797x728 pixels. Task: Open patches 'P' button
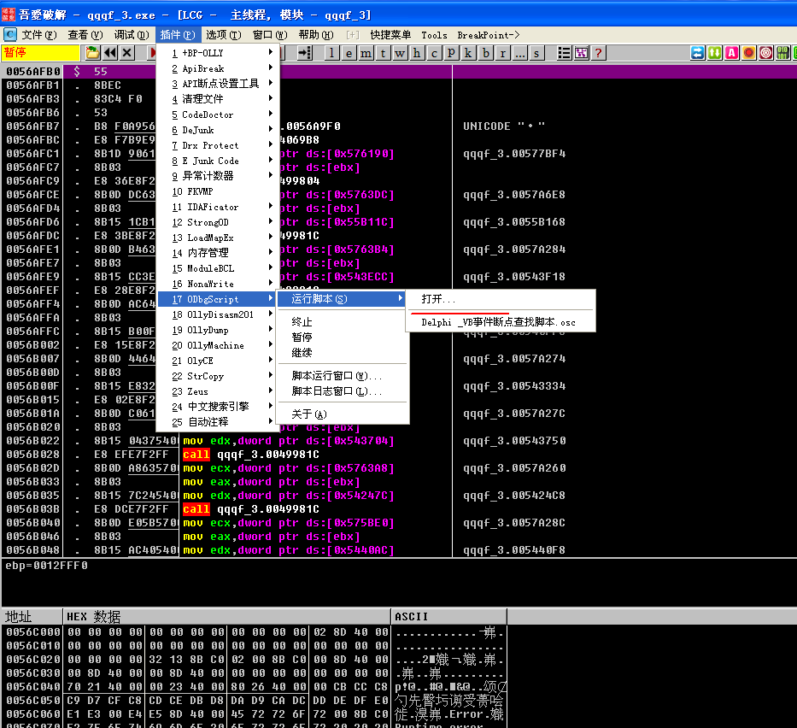451,53
